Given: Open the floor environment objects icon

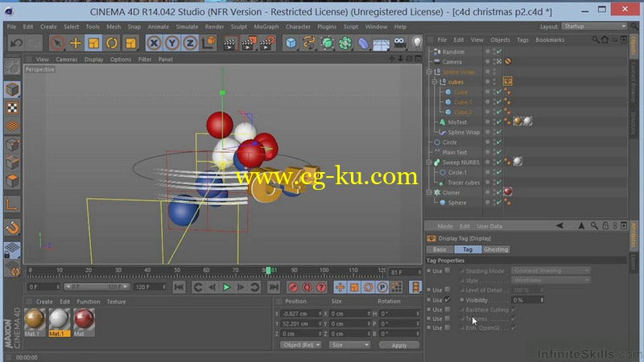Looking at the screenshot, I should click(381, 43).
